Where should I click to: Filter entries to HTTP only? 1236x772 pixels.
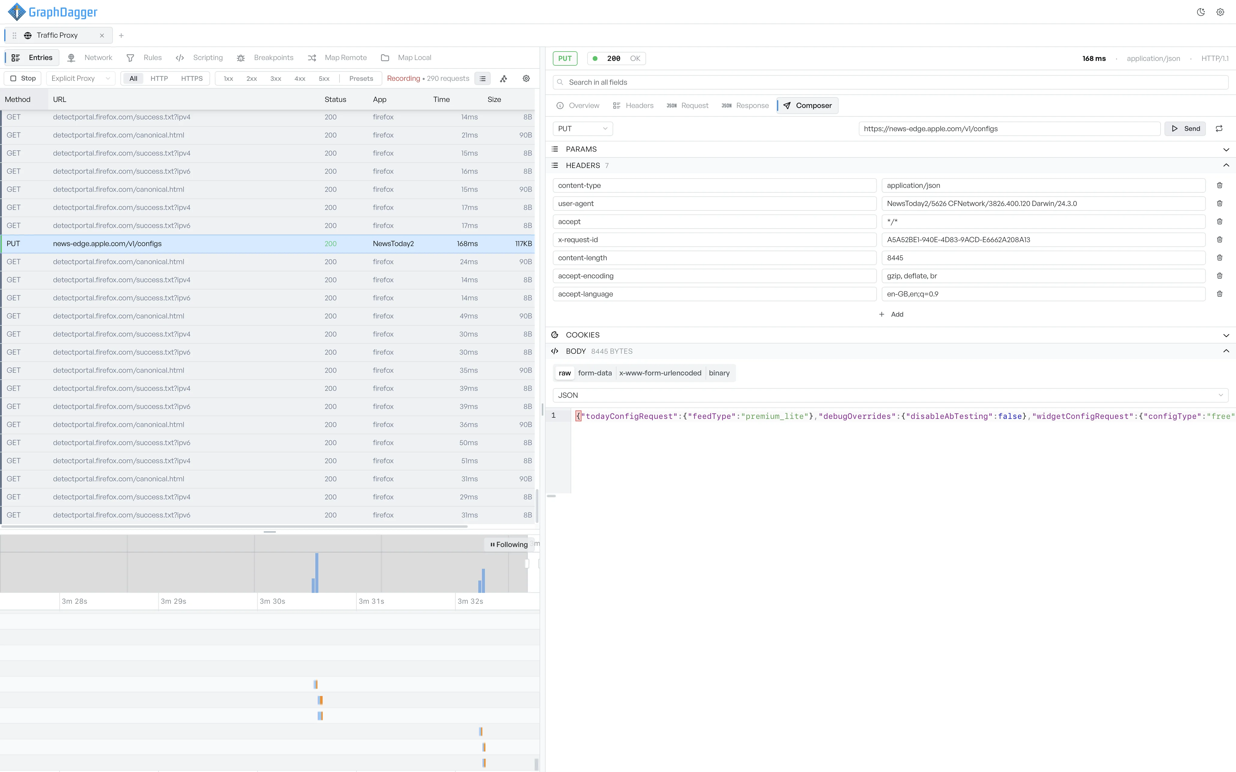(159, 79)
